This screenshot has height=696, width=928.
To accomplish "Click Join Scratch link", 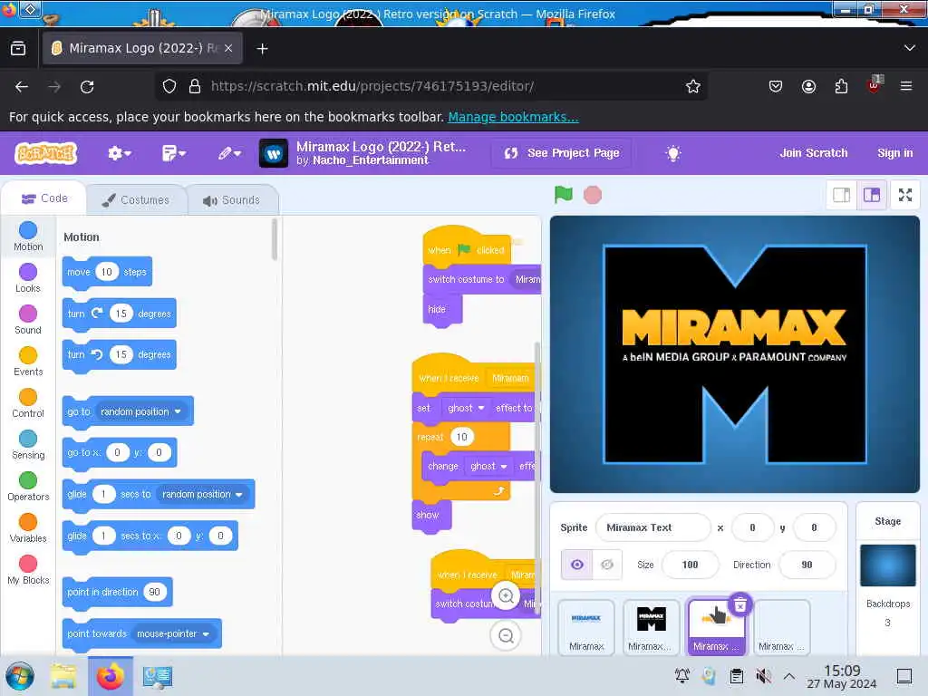I will [x=813, y=152].
